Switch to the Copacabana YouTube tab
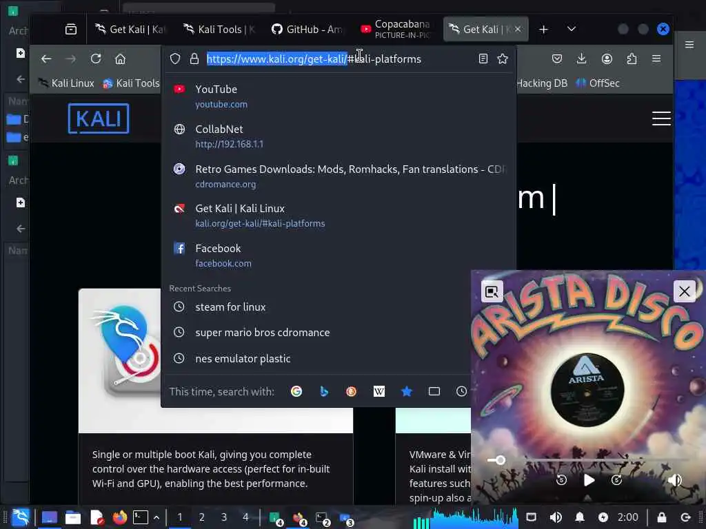Image resolution: width=706 pixels, height=529 pixels. 396,29
